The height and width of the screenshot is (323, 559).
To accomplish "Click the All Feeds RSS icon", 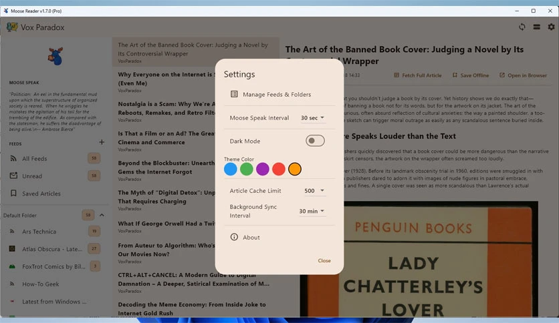I will [x=13, y=158].
